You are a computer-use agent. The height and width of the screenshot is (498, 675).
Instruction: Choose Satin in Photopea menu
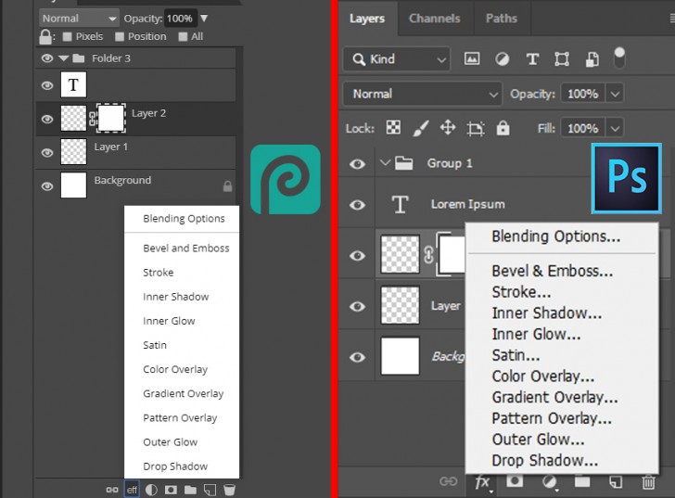click(182, 345)
